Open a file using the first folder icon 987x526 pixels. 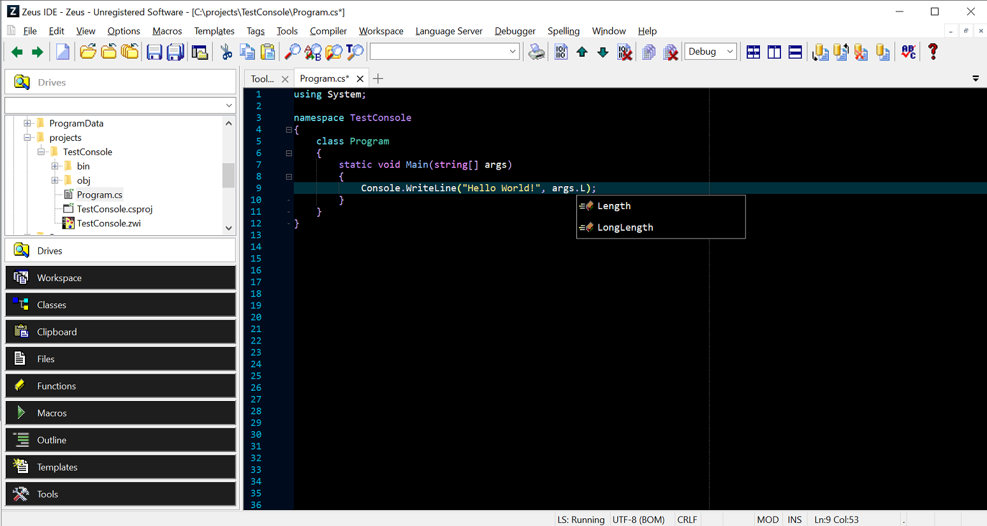click(88, 52)
